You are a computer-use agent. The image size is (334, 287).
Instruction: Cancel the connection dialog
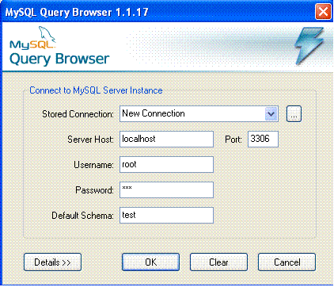287,262
